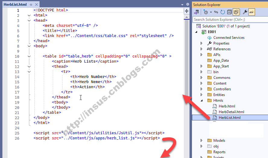Screen dimensions: 268x158
Task: Click the Search Solution Explorer box
Action: pyautogui.click(x=230, y=20)
